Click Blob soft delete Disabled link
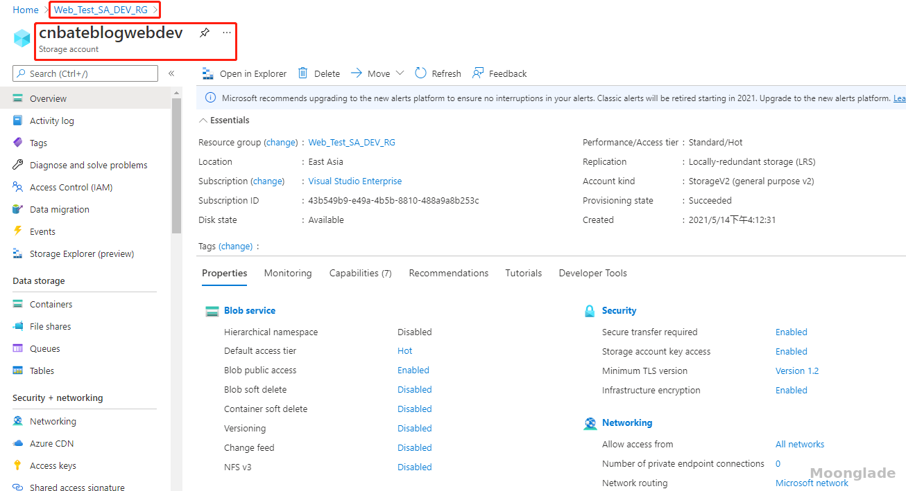This screenshot has width=906, height=491. point(415,390)
